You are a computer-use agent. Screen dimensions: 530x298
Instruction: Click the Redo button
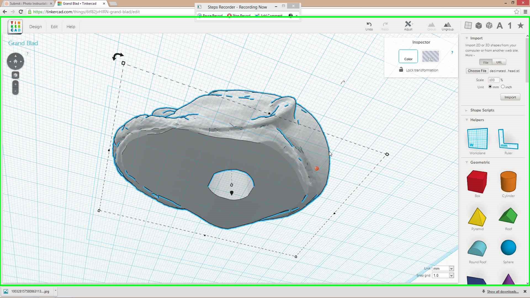pyautogui.click(x=385, y=26)
